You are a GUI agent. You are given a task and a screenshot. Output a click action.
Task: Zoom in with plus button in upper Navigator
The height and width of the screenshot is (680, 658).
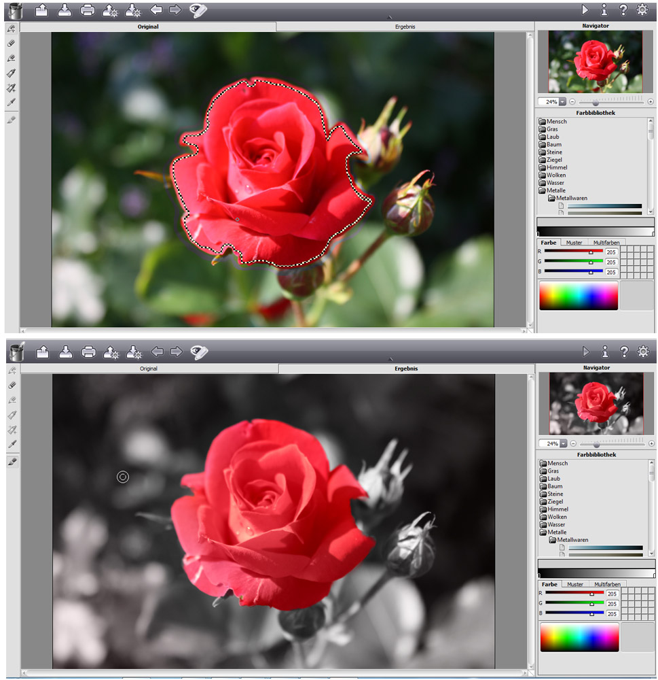[651, 102]
